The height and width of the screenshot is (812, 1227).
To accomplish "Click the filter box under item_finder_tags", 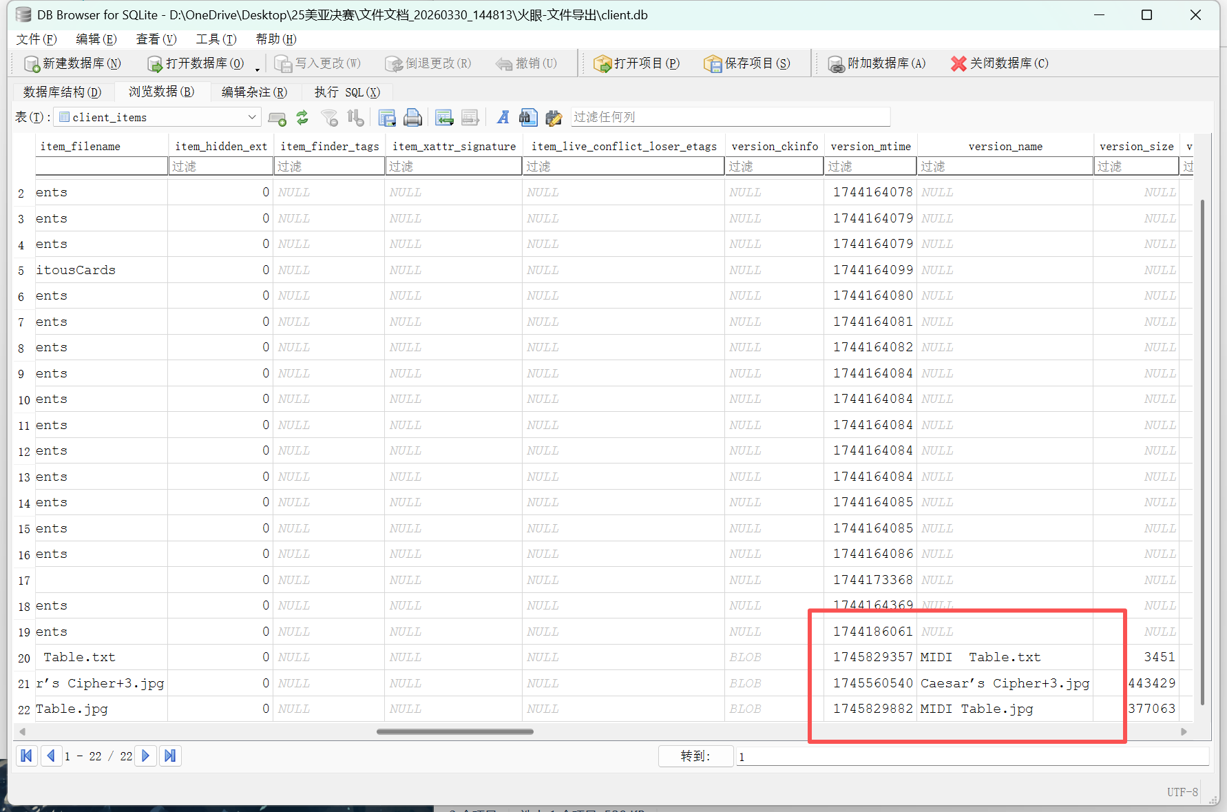I will [x=330, y=166].
